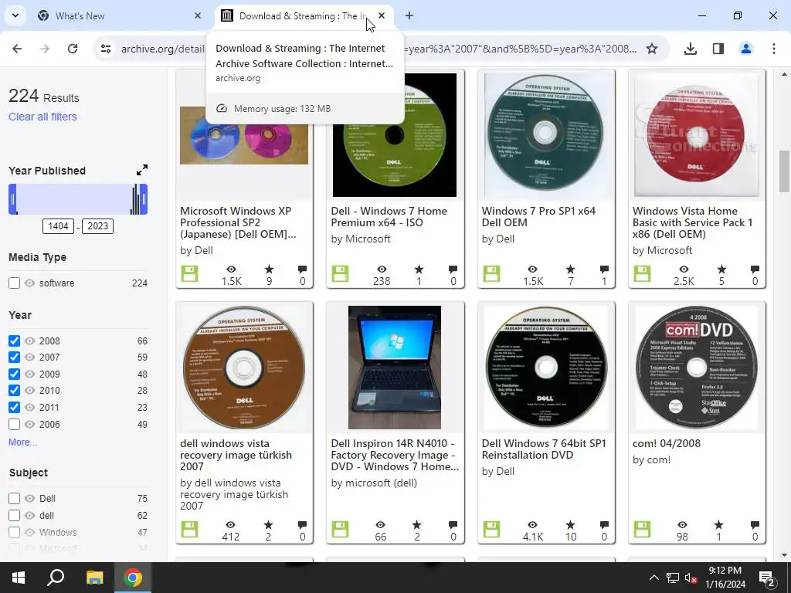Select the Download & Streaming tab
The width and height of the screenshot is (791, 593).
(x=303, y=16)
